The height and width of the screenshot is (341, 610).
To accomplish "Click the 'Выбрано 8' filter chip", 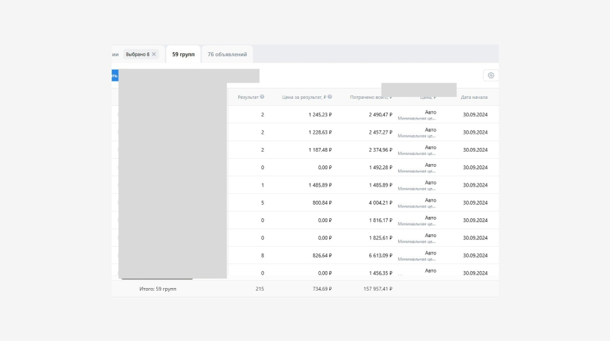I will pos(141,54).
